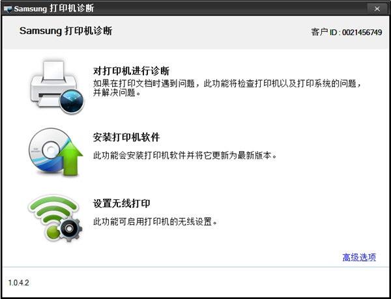Click the diagnosis description starting 如果在打印文档时

point(227,88)
